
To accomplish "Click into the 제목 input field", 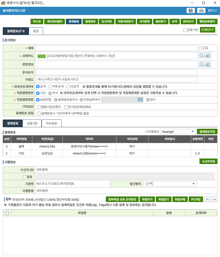I will coord(117,48).
